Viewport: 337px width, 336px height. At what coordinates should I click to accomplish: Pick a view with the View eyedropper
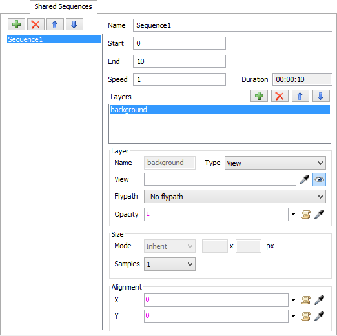(304, 179)
